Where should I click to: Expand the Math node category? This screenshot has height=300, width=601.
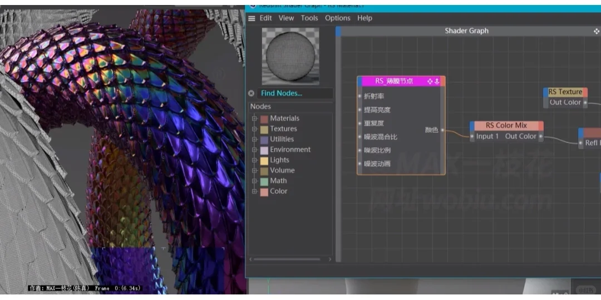(254, 181)
